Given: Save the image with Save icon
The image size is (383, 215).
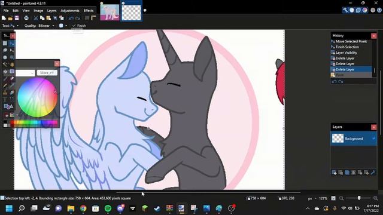Looking at the screenshot, I should pos(17,18).
